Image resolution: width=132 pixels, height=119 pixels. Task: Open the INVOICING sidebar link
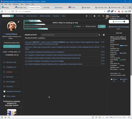(x=10, y=77)
